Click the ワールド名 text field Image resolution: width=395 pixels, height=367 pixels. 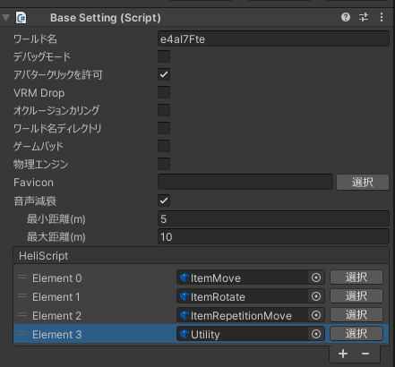click(273, 38)
